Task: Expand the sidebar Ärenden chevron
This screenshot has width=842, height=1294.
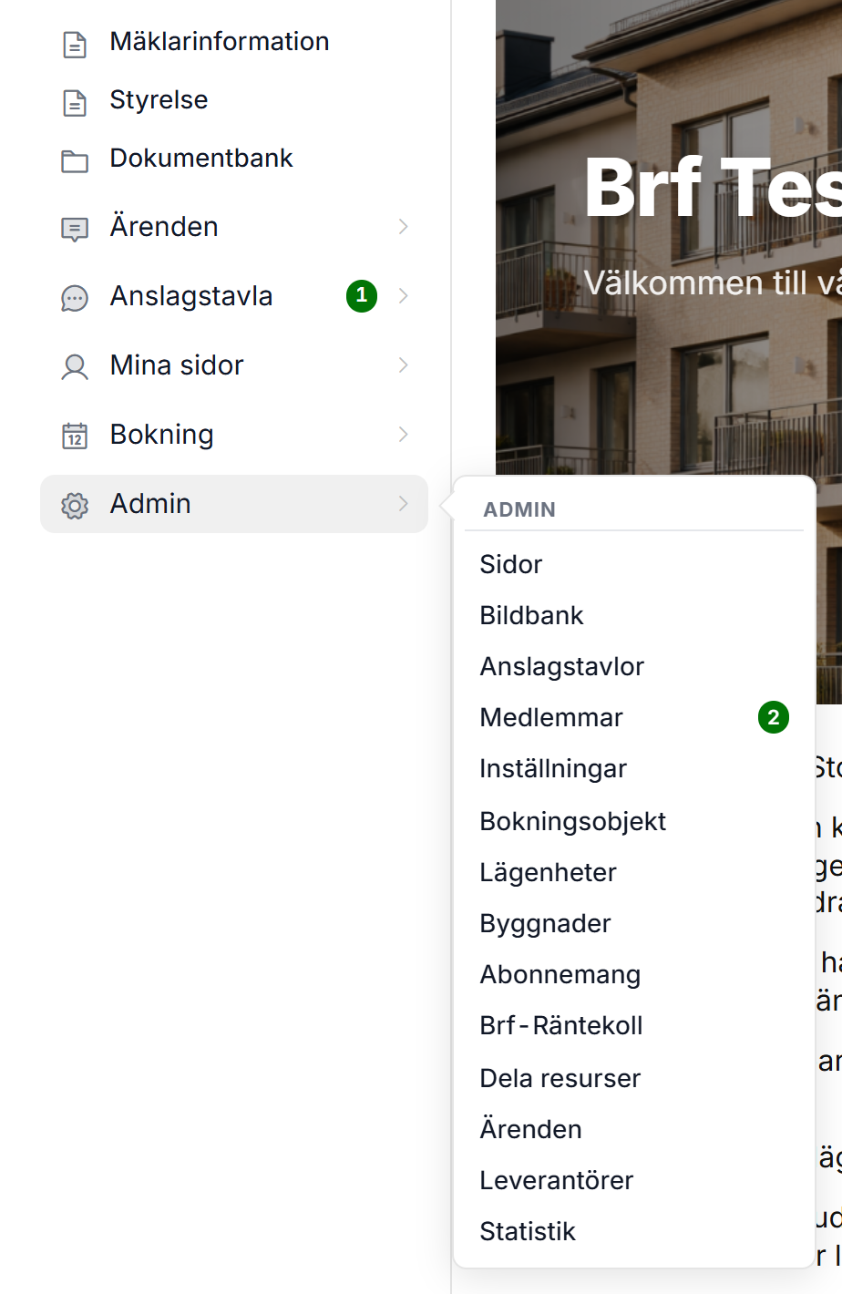Action: [404, 227]
